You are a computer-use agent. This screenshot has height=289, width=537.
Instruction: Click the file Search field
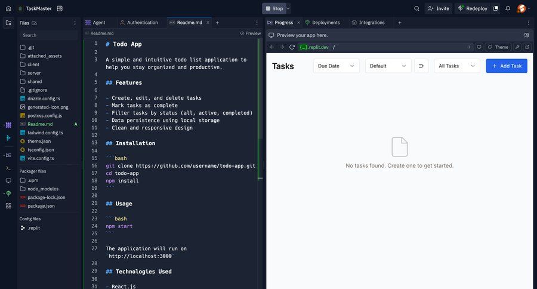point(48,35)
